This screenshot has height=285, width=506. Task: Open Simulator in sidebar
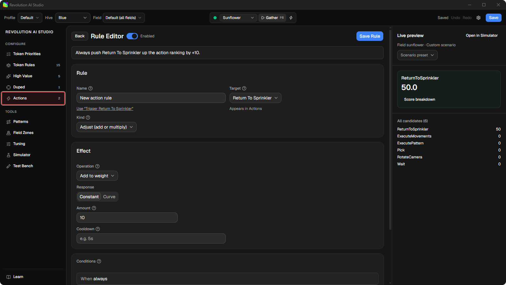[x=33, y=155]
